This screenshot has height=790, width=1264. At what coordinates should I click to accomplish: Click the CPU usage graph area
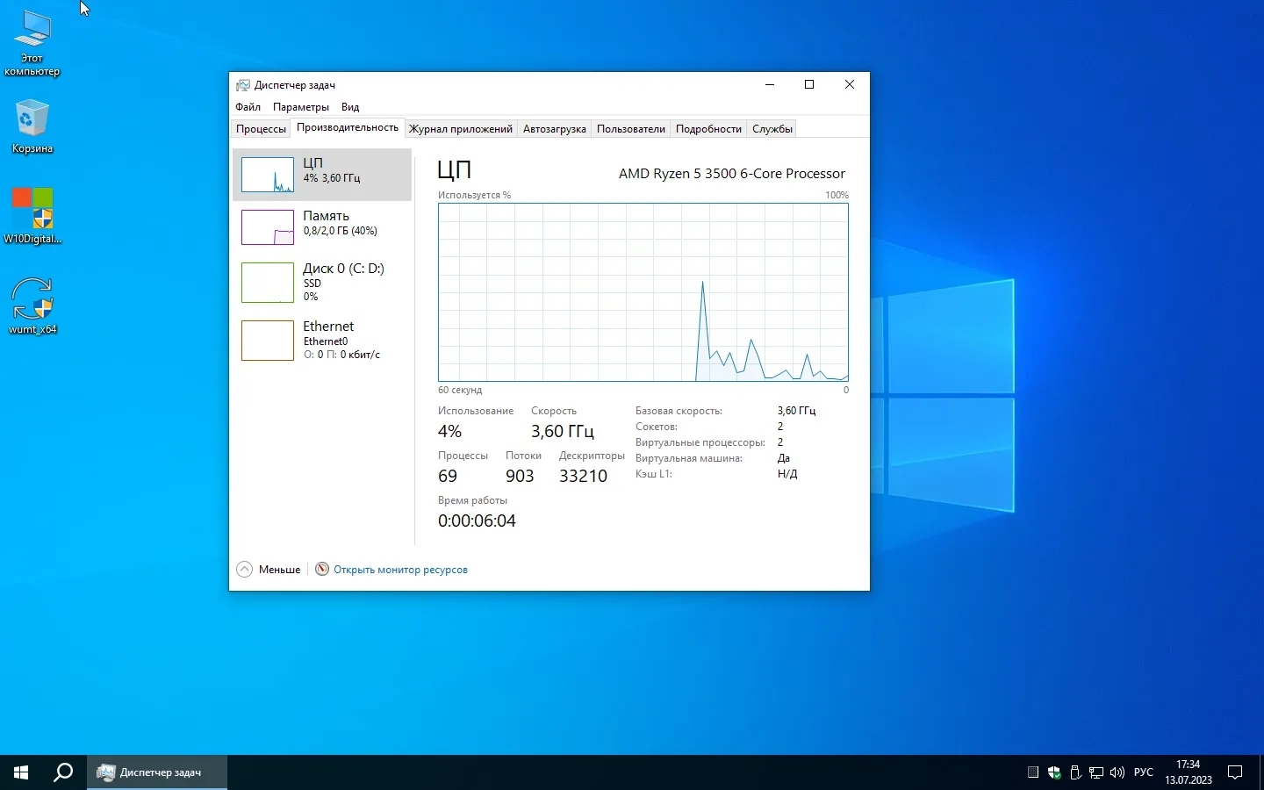tap(643, 292)
